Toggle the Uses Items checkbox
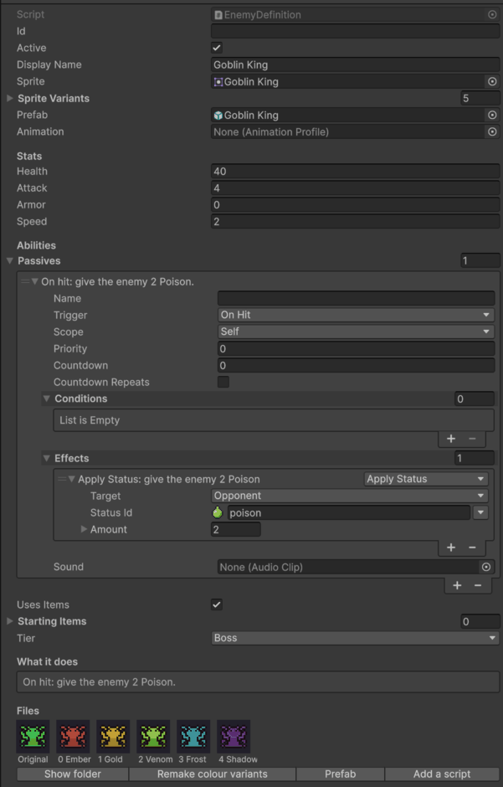The image size is (503, 787). [x=217, y=604]
